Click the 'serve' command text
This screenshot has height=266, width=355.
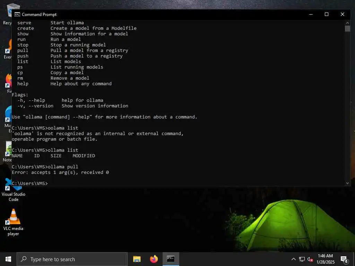[x=24, y=23]
